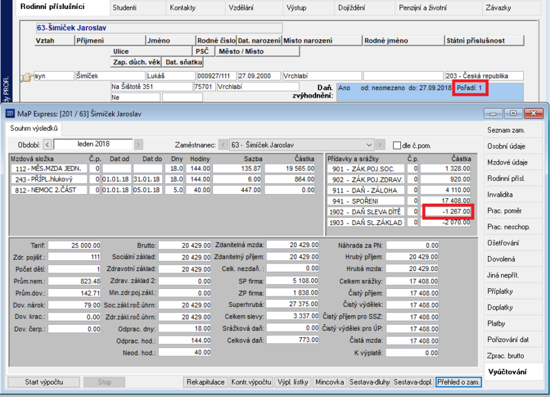
Task: Advance to next period with right arrow
Action: click(138, 144)
